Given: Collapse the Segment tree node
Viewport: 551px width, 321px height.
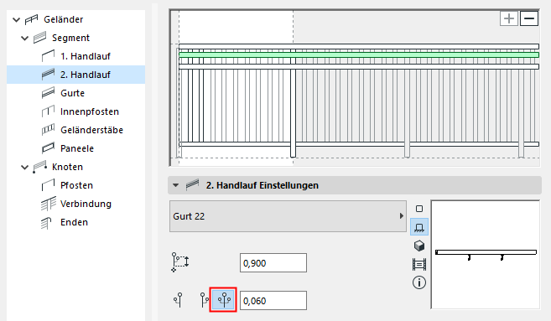Looking at the screenshot, I should click(24, 38).
